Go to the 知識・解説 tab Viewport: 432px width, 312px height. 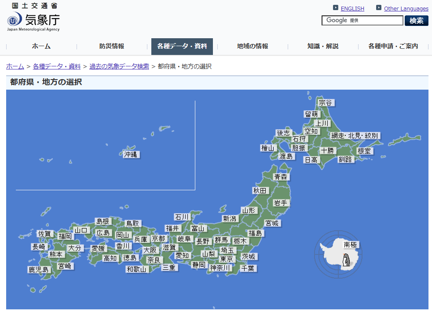point(323,47)
